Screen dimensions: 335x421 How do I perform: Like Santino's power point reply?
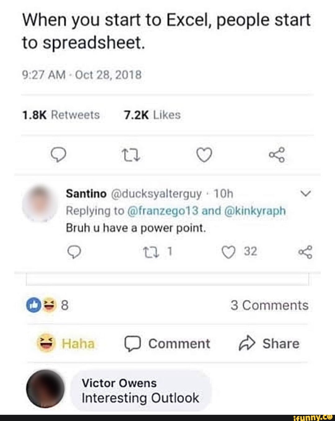click(229, 251)
